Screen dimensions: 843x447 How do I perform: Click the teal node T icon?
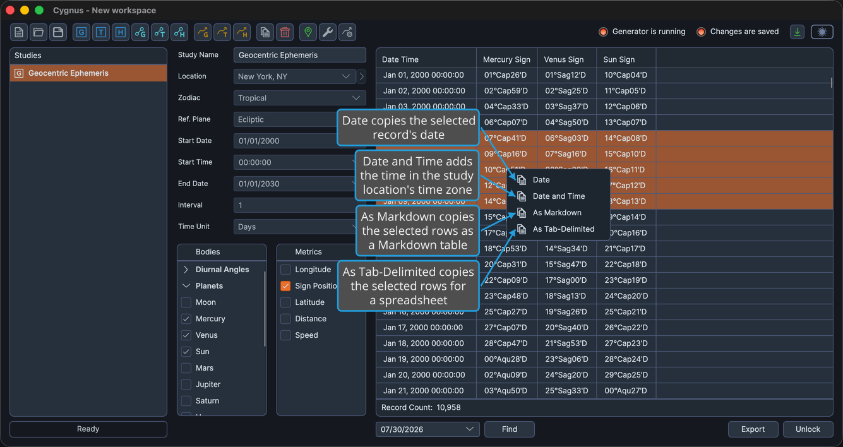tap(160, 32)
